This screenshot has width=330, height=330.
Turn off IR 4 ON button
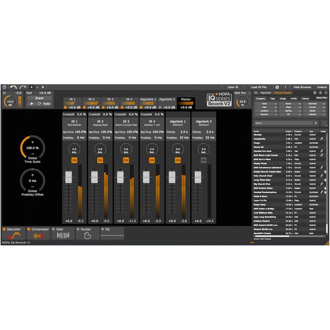(x=152, y=161)
